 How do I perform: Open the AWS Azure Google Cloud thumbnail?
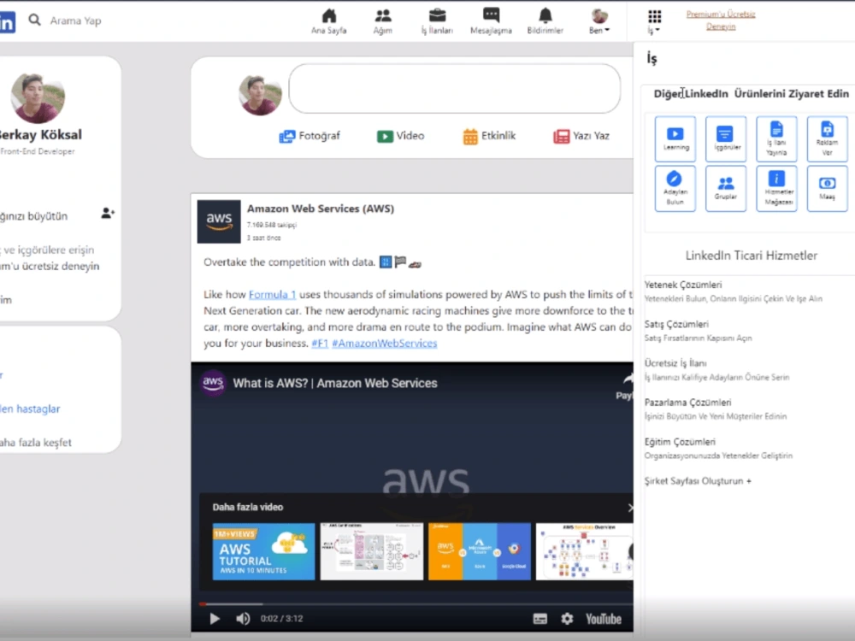[x=480, y=551]
